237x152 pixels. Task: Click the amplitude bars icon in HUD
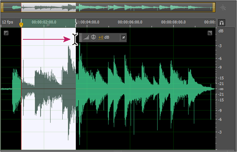pyautogui.click(x=86, y=38)
